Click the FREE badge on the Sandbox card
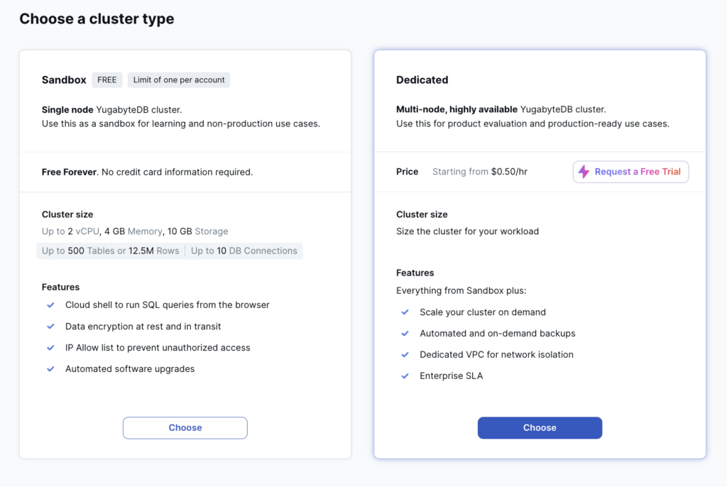This screenshot has width=727, height=487. [x=106, y=80]
